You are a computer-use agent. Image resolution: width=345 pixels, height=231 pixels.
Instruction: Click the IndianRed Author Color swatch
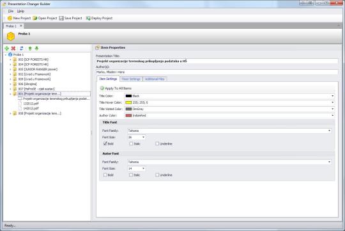pos(128,115)
